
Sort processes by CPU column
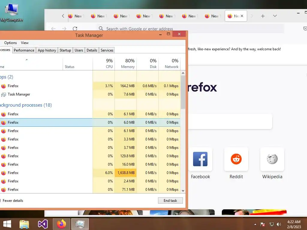pyautogui.click(x=104, y=63)
